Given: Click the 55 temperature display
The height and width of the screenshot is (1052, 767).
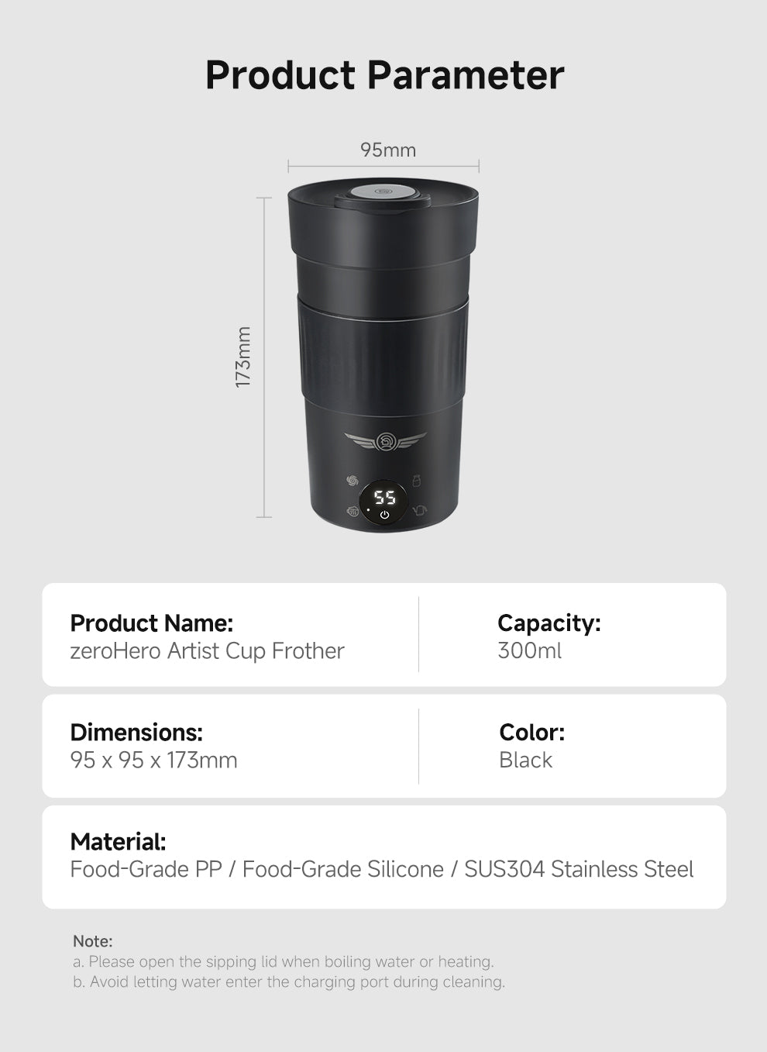Looking at the screenshot, I should tap(385, 497).
